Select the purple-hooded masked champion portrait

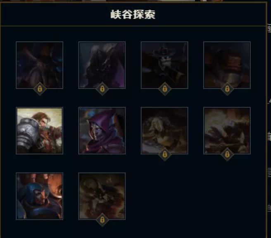[x=102, y=131]
